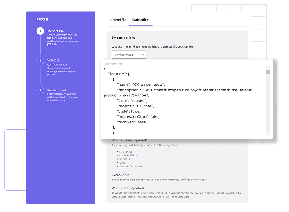Click the "Exceptions?" heading
This screenshot has height=212, width=289.
pos(121,175)
